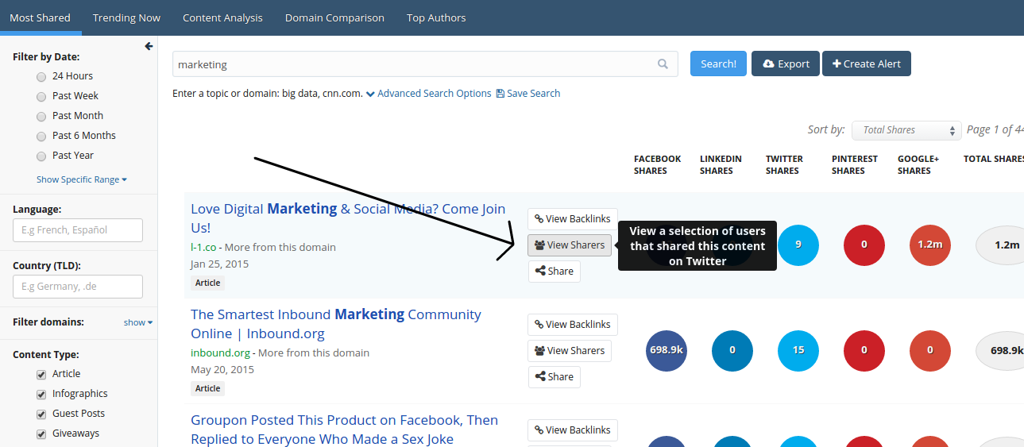This screenshot has width=1024, height=447.
Task: Click the Facebook shares bubble showing 698.9k
Action: click(667, 350)
